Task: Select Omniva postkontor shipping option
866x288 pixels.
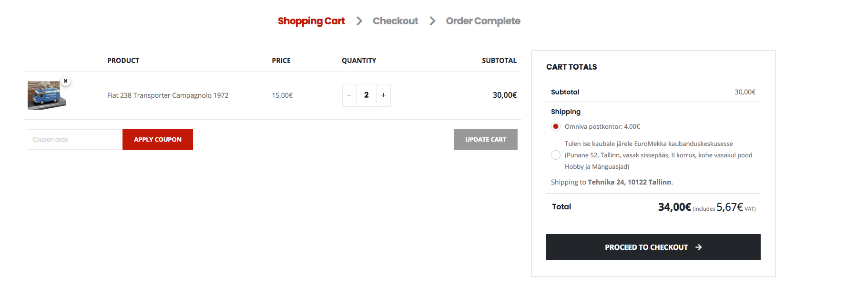Action: [556, 126]
